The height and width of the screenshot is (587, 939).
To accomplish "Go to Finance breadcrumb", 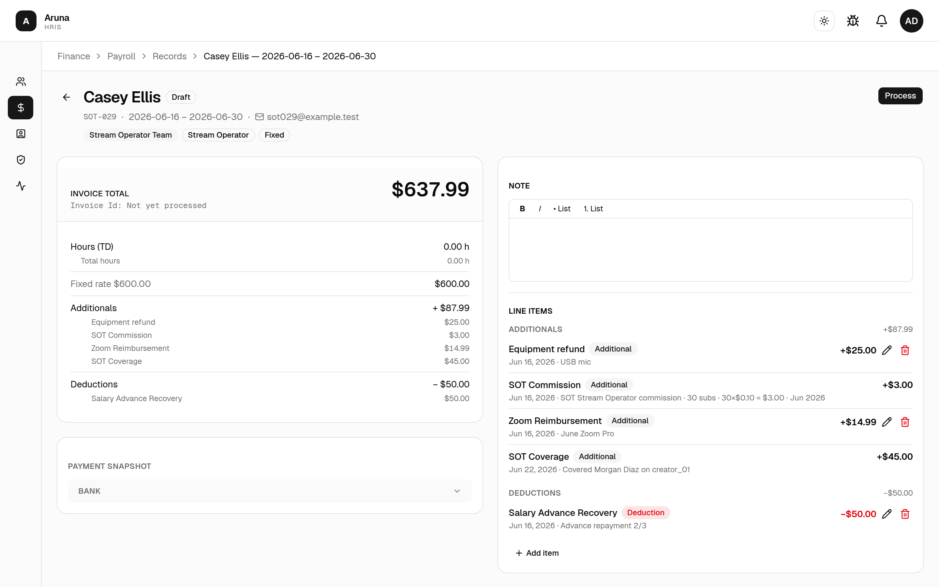I will (74, 56).
